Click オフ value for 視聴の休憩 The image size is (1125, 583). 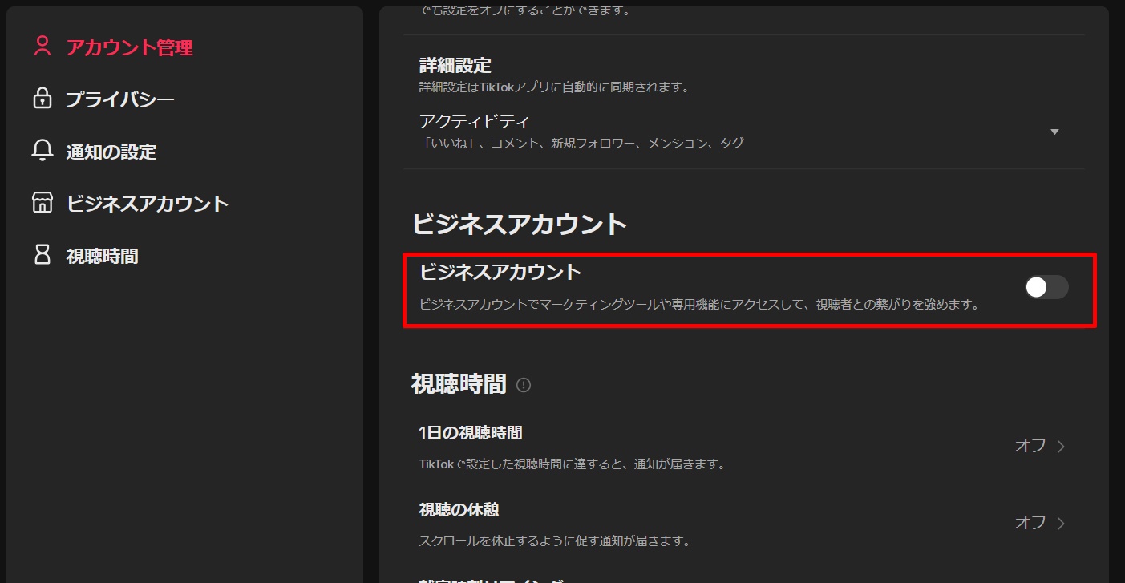pos(1030,523)
